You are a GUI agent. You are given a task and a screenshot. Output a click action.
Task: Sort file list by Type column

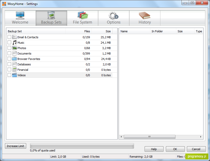[x=199, y=31]
